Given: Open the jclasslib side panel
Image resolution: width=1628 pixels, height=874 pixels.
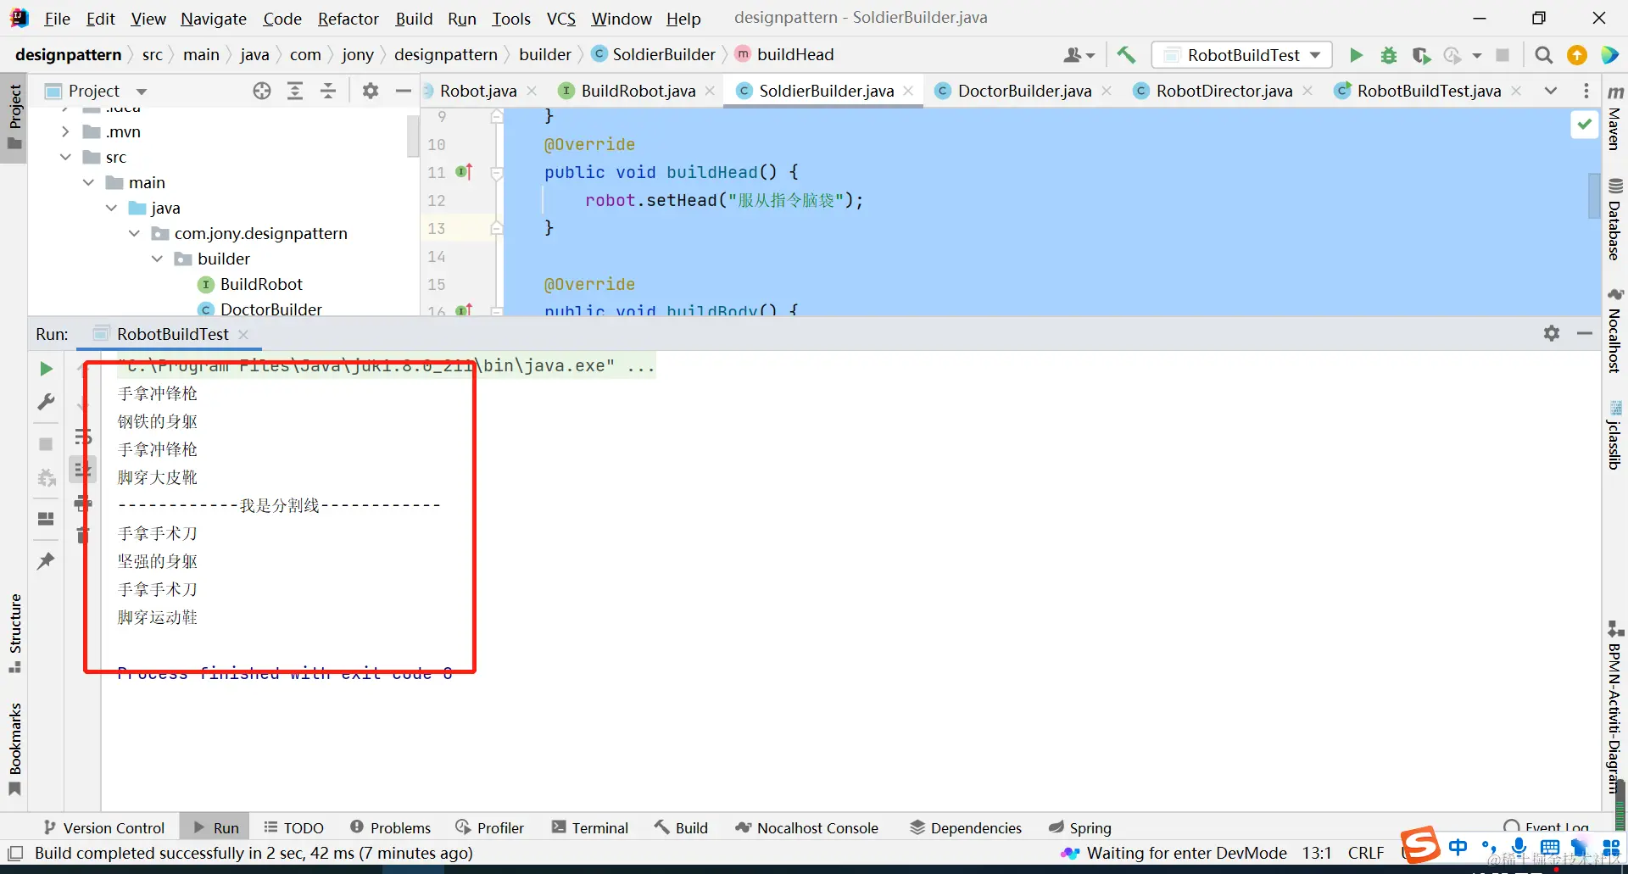Looking at the screenshot, I should point(1615,435).
